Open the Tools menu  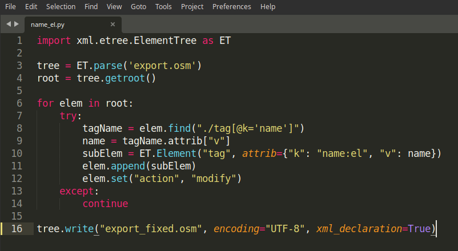coord(163,7)
